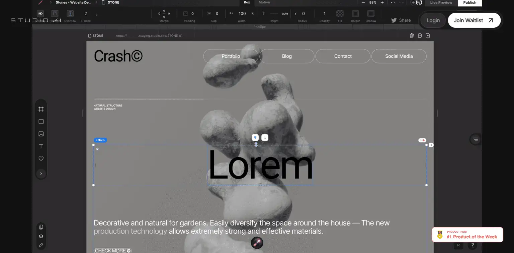Delete the STONE page with trash icon
This screenshot has width=514, height=253.
click(x=412, y=36)
